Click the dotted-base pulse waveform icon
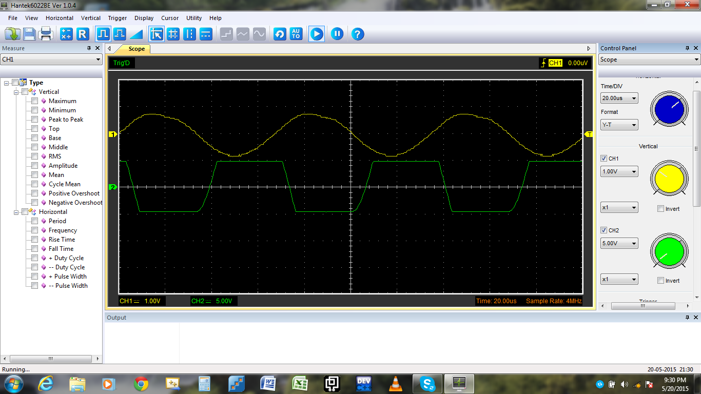The width and height of the screenshot is (701, 394). 120,34
